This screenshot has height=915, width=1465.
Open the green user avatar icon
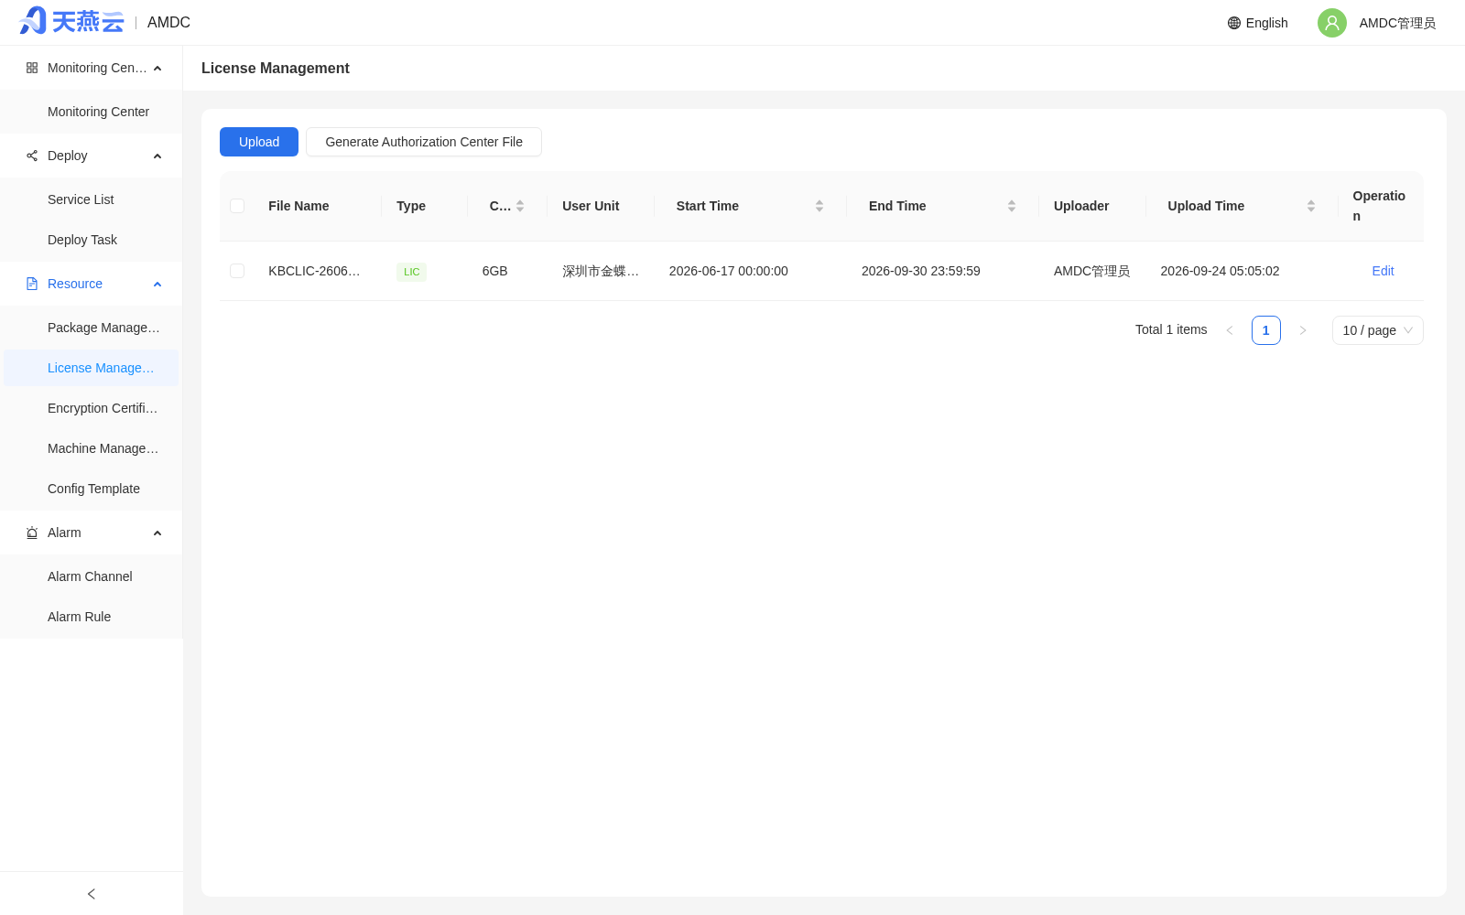point(1332,23)
